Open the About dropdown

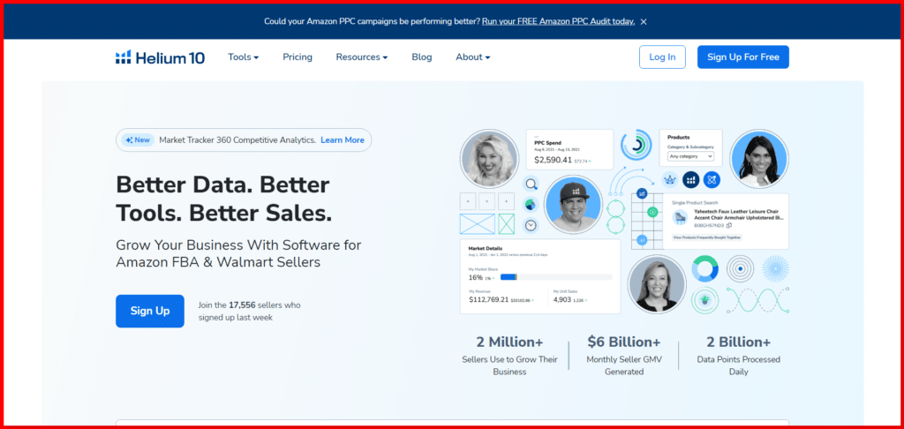click(473, 57)
